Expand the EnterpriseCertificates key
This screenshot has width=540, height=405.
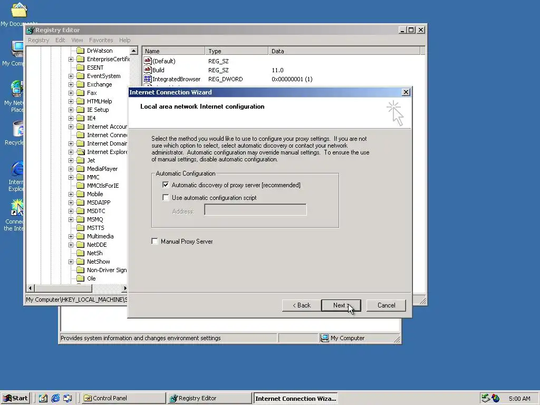pyautogui.click(x=71, y=59)
